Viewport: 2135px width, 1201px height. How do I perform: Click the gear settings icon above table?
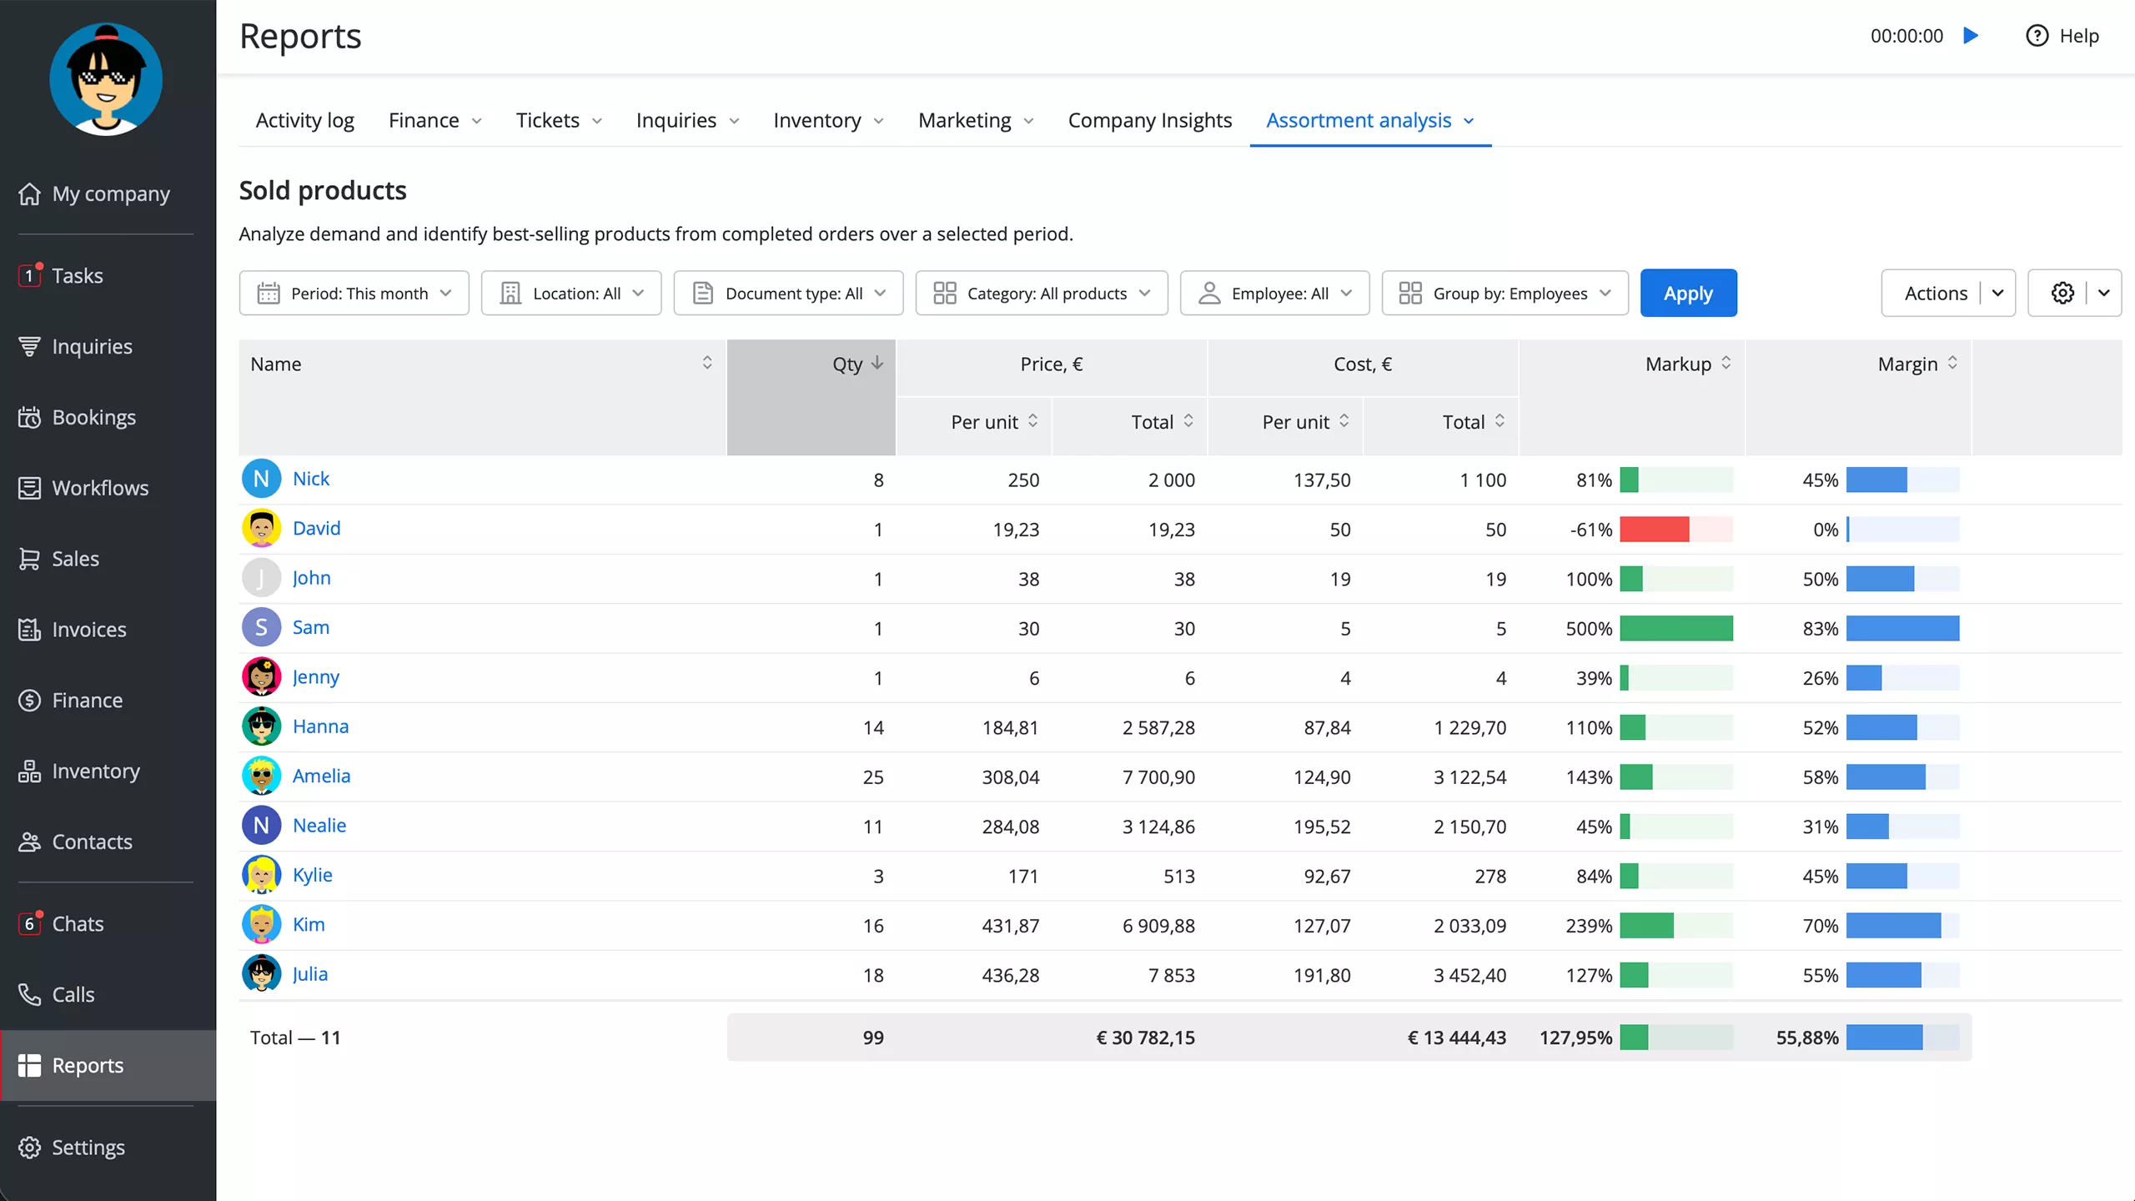point(2062,293)
